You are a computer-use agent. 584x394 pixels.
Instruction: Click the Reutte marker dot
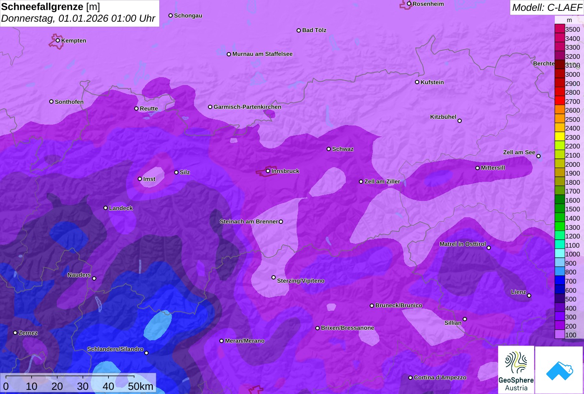[x=136, y=108]
